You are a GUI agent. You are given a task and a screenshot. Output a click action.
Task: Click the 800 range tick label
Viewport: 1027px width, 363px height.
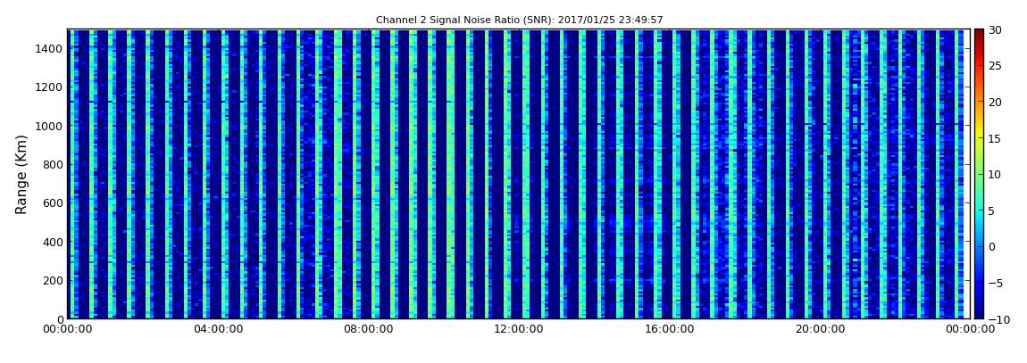(53, 164)
